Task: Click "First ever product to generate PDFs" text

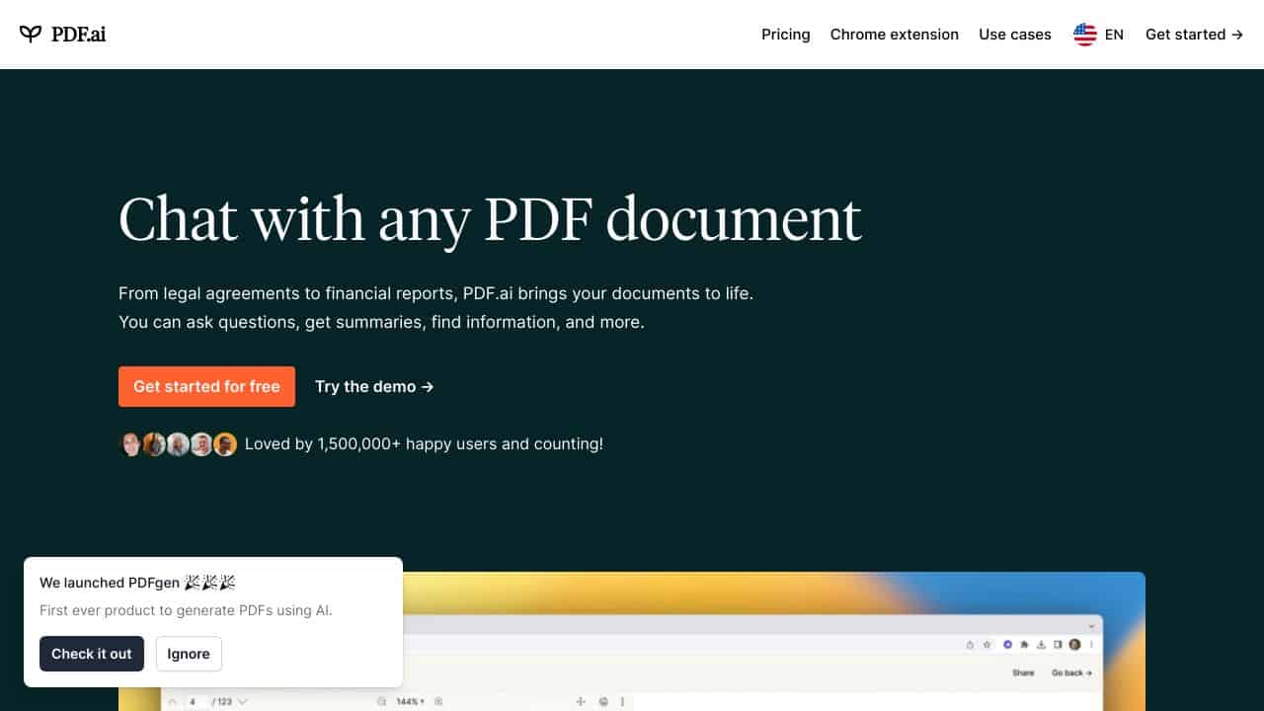Action: [186, 610]
